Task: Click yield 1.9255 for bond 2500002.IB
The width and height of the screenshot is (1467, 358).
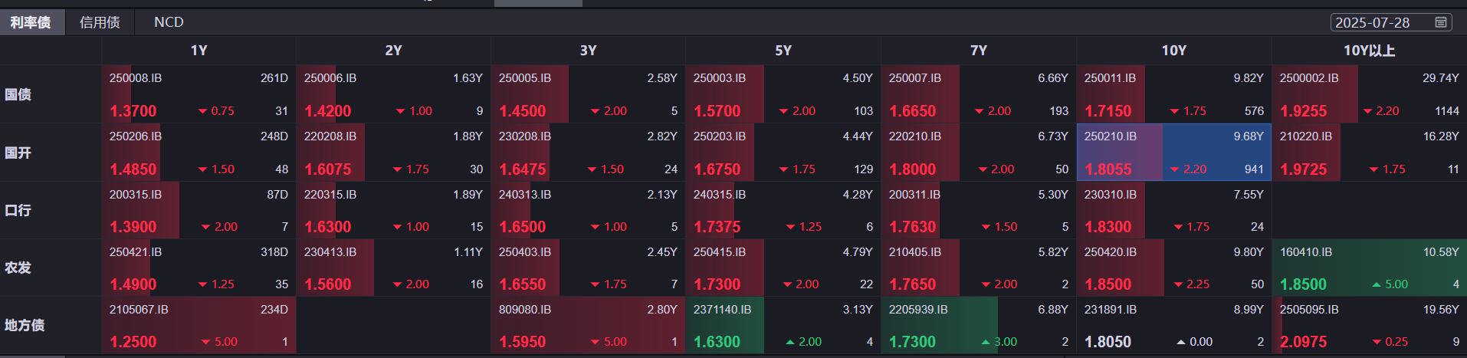Action: (x=1303, y=111)
